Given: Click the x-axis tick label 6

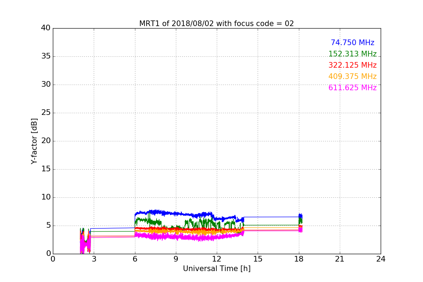Looking at the screenshot, I should pos(135,259).
